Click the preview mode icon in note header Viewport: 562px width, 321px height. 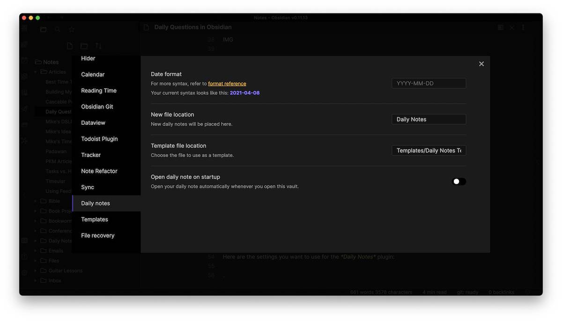[500, 28]
